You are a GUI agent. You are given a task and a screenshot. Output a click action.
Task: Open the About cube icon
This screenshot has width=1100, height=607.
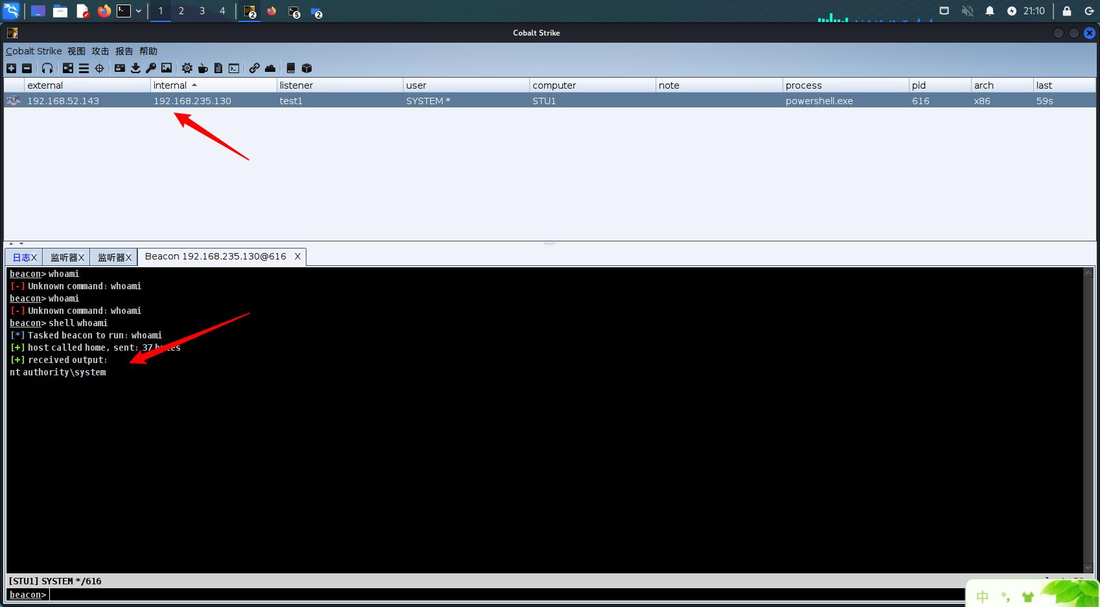(307, 68)
